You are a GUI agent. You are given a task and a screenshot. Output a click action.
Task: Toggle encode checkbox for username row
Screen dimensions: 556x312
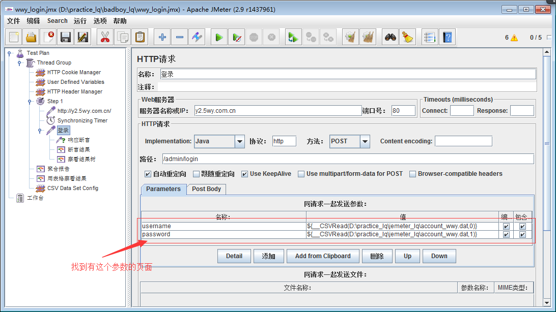click(506, 227)
